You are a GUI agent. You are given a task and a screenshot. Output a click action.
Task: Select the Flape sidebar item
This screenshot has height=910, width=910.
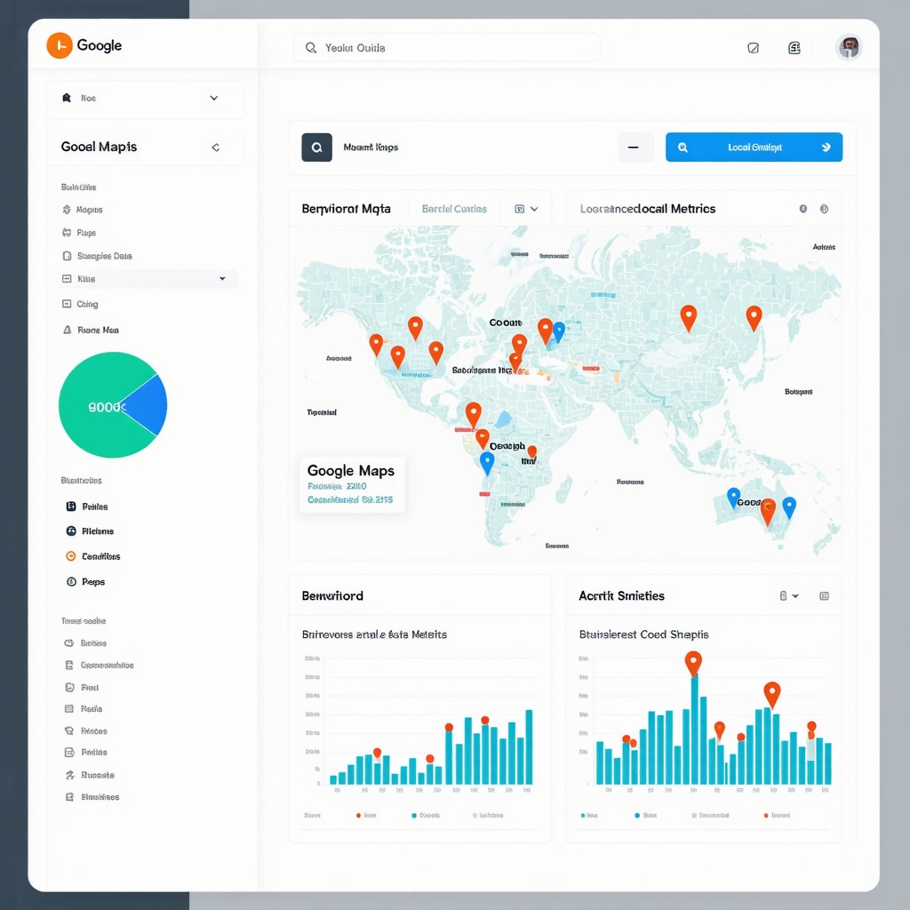tap(86, 233)
